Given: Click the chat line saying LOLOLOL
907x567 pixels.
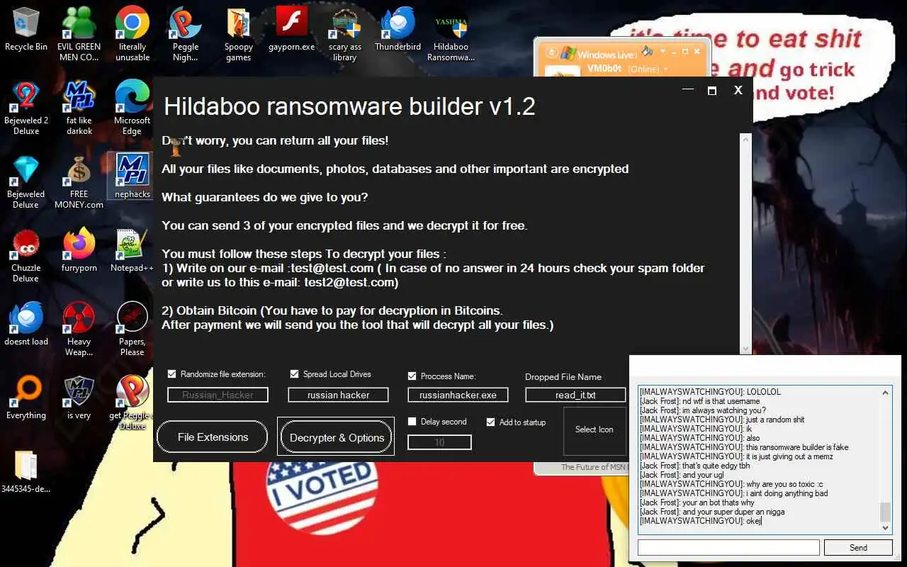Looking at the screenshot, I should coord(709,392).
